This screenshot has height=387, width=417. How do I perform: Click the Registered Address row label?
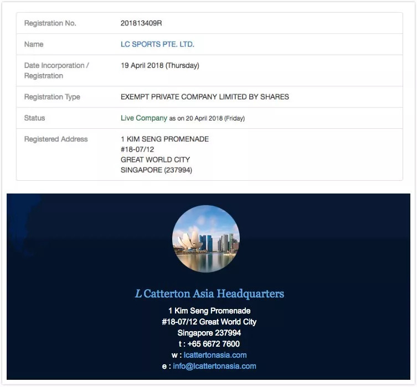click(56, 139)
